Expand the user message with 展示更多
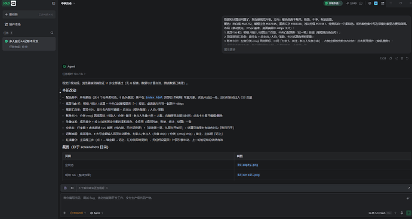412x219 pixels. click(x=230, y=49)
